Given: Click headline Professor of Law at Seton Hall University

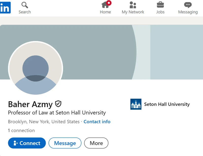Looking at the screenshot, I should (x=57, y=113).
